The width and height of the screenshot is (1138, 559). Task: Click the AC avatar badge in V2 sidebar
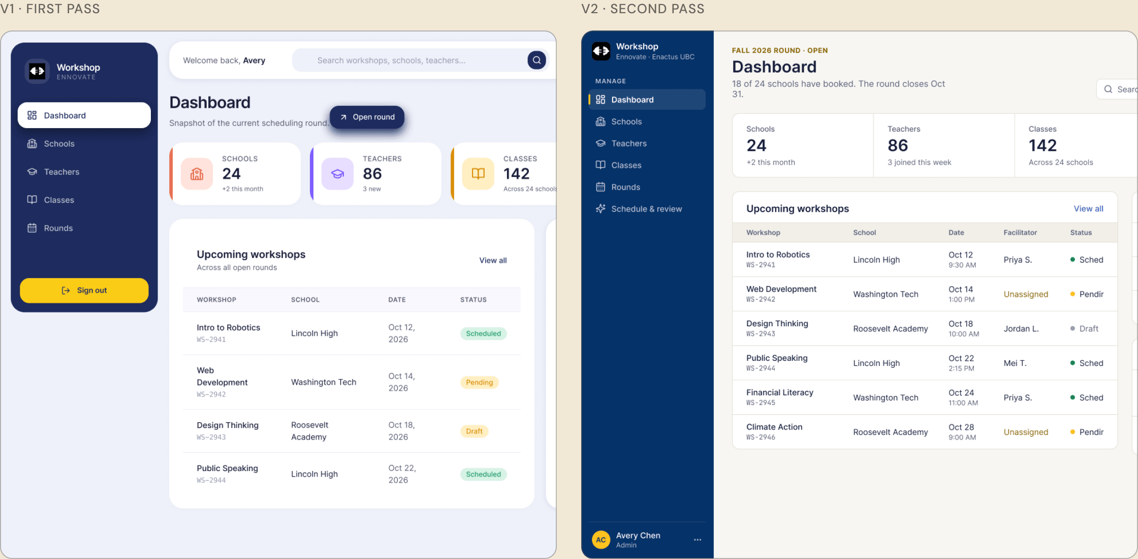[x=601, y=540]
